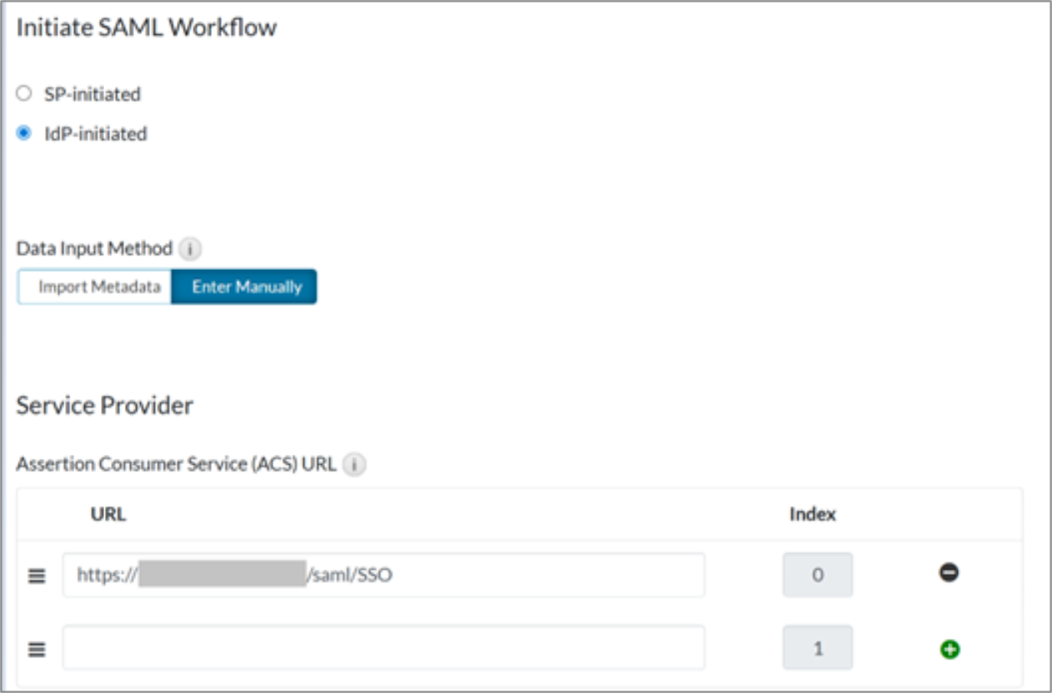Click the Index field showing 1
Screen dimensions: 1052x693
(x=817, y=648)
